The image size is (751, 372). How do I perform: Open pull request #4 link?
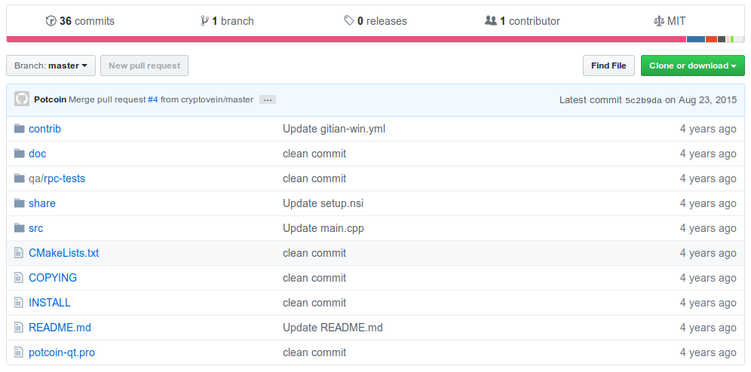click(153, 99)
